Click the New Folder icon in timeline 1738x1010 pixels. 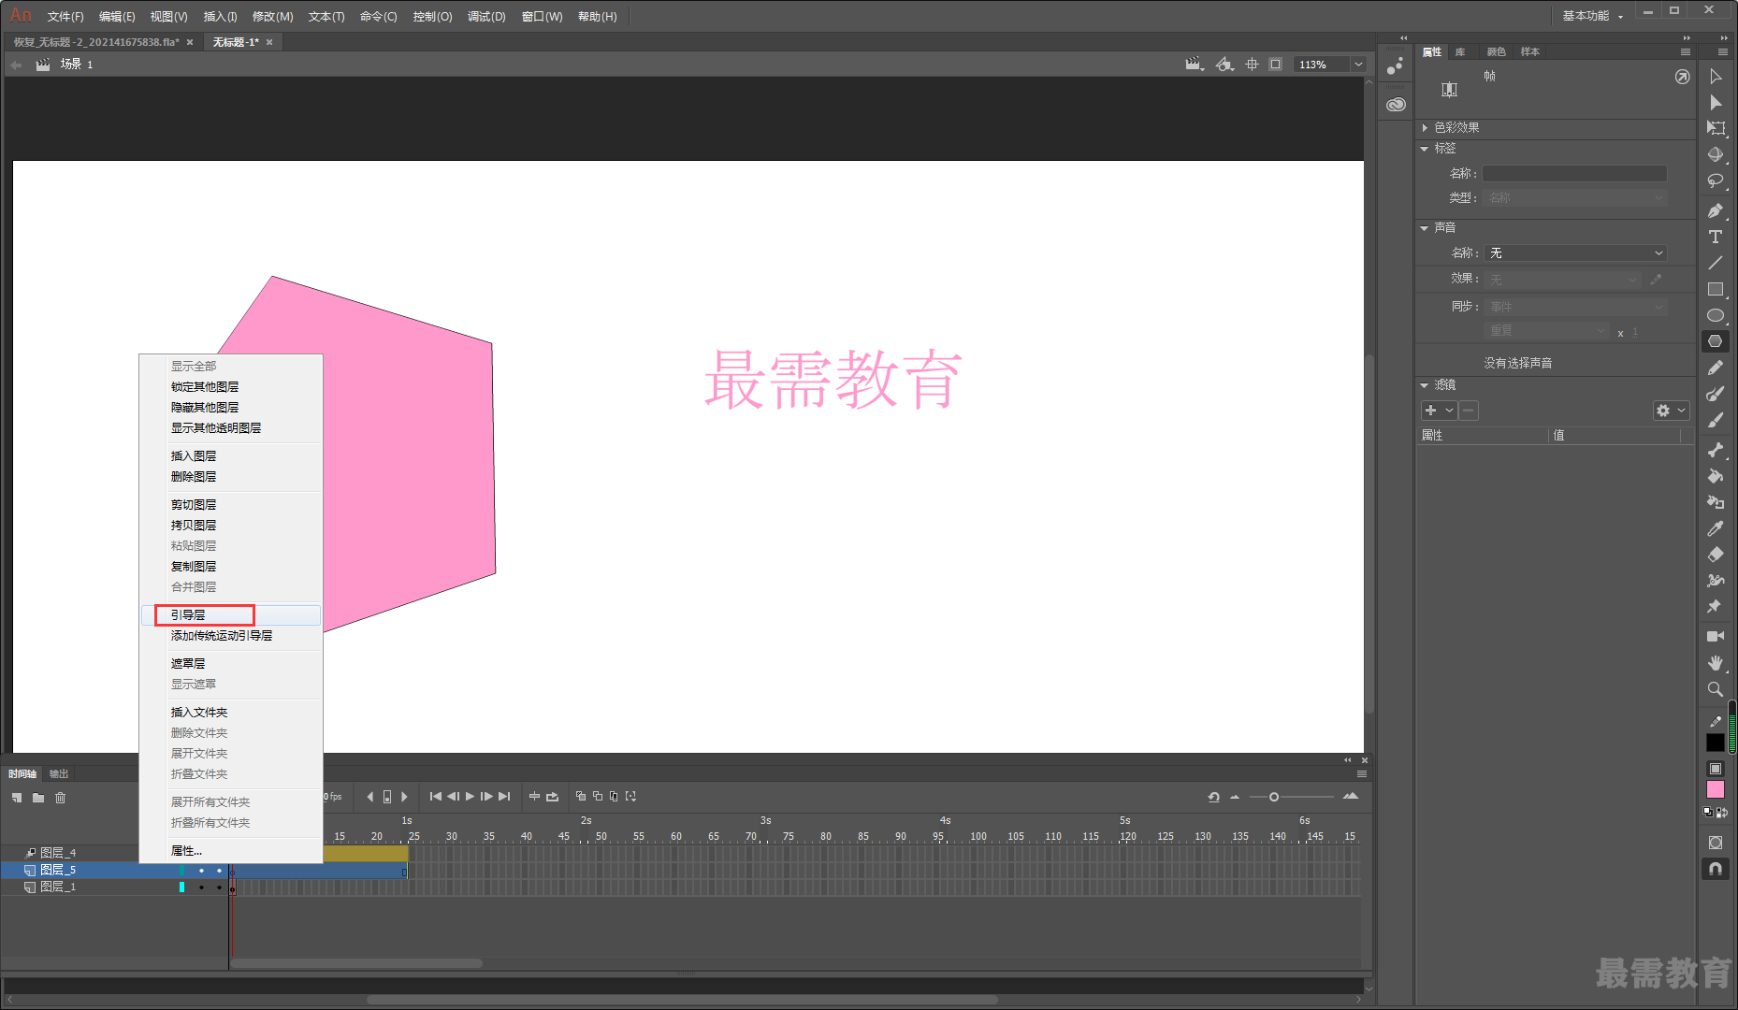38,798
